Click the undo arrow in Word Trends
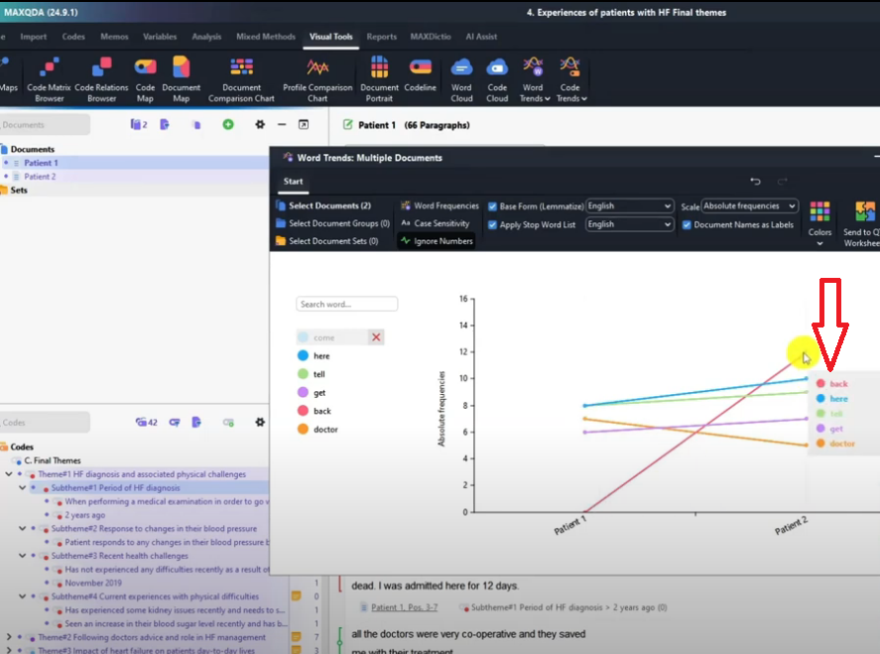Image resolution: width=880 pixels, height=654 pixels. tap(755, 181)
